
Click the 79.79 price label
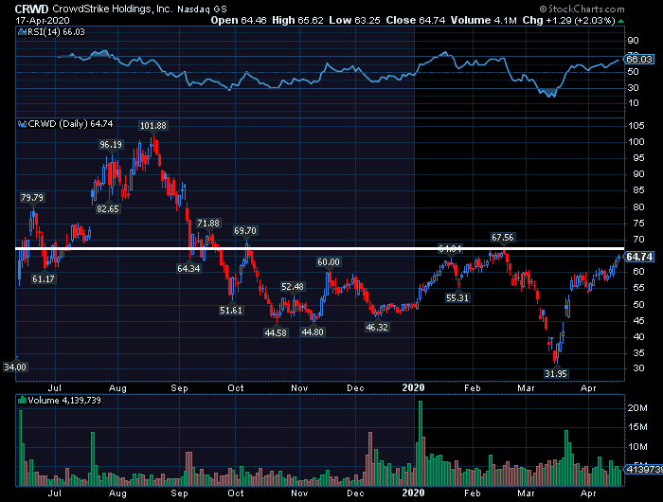click(32, 198)
